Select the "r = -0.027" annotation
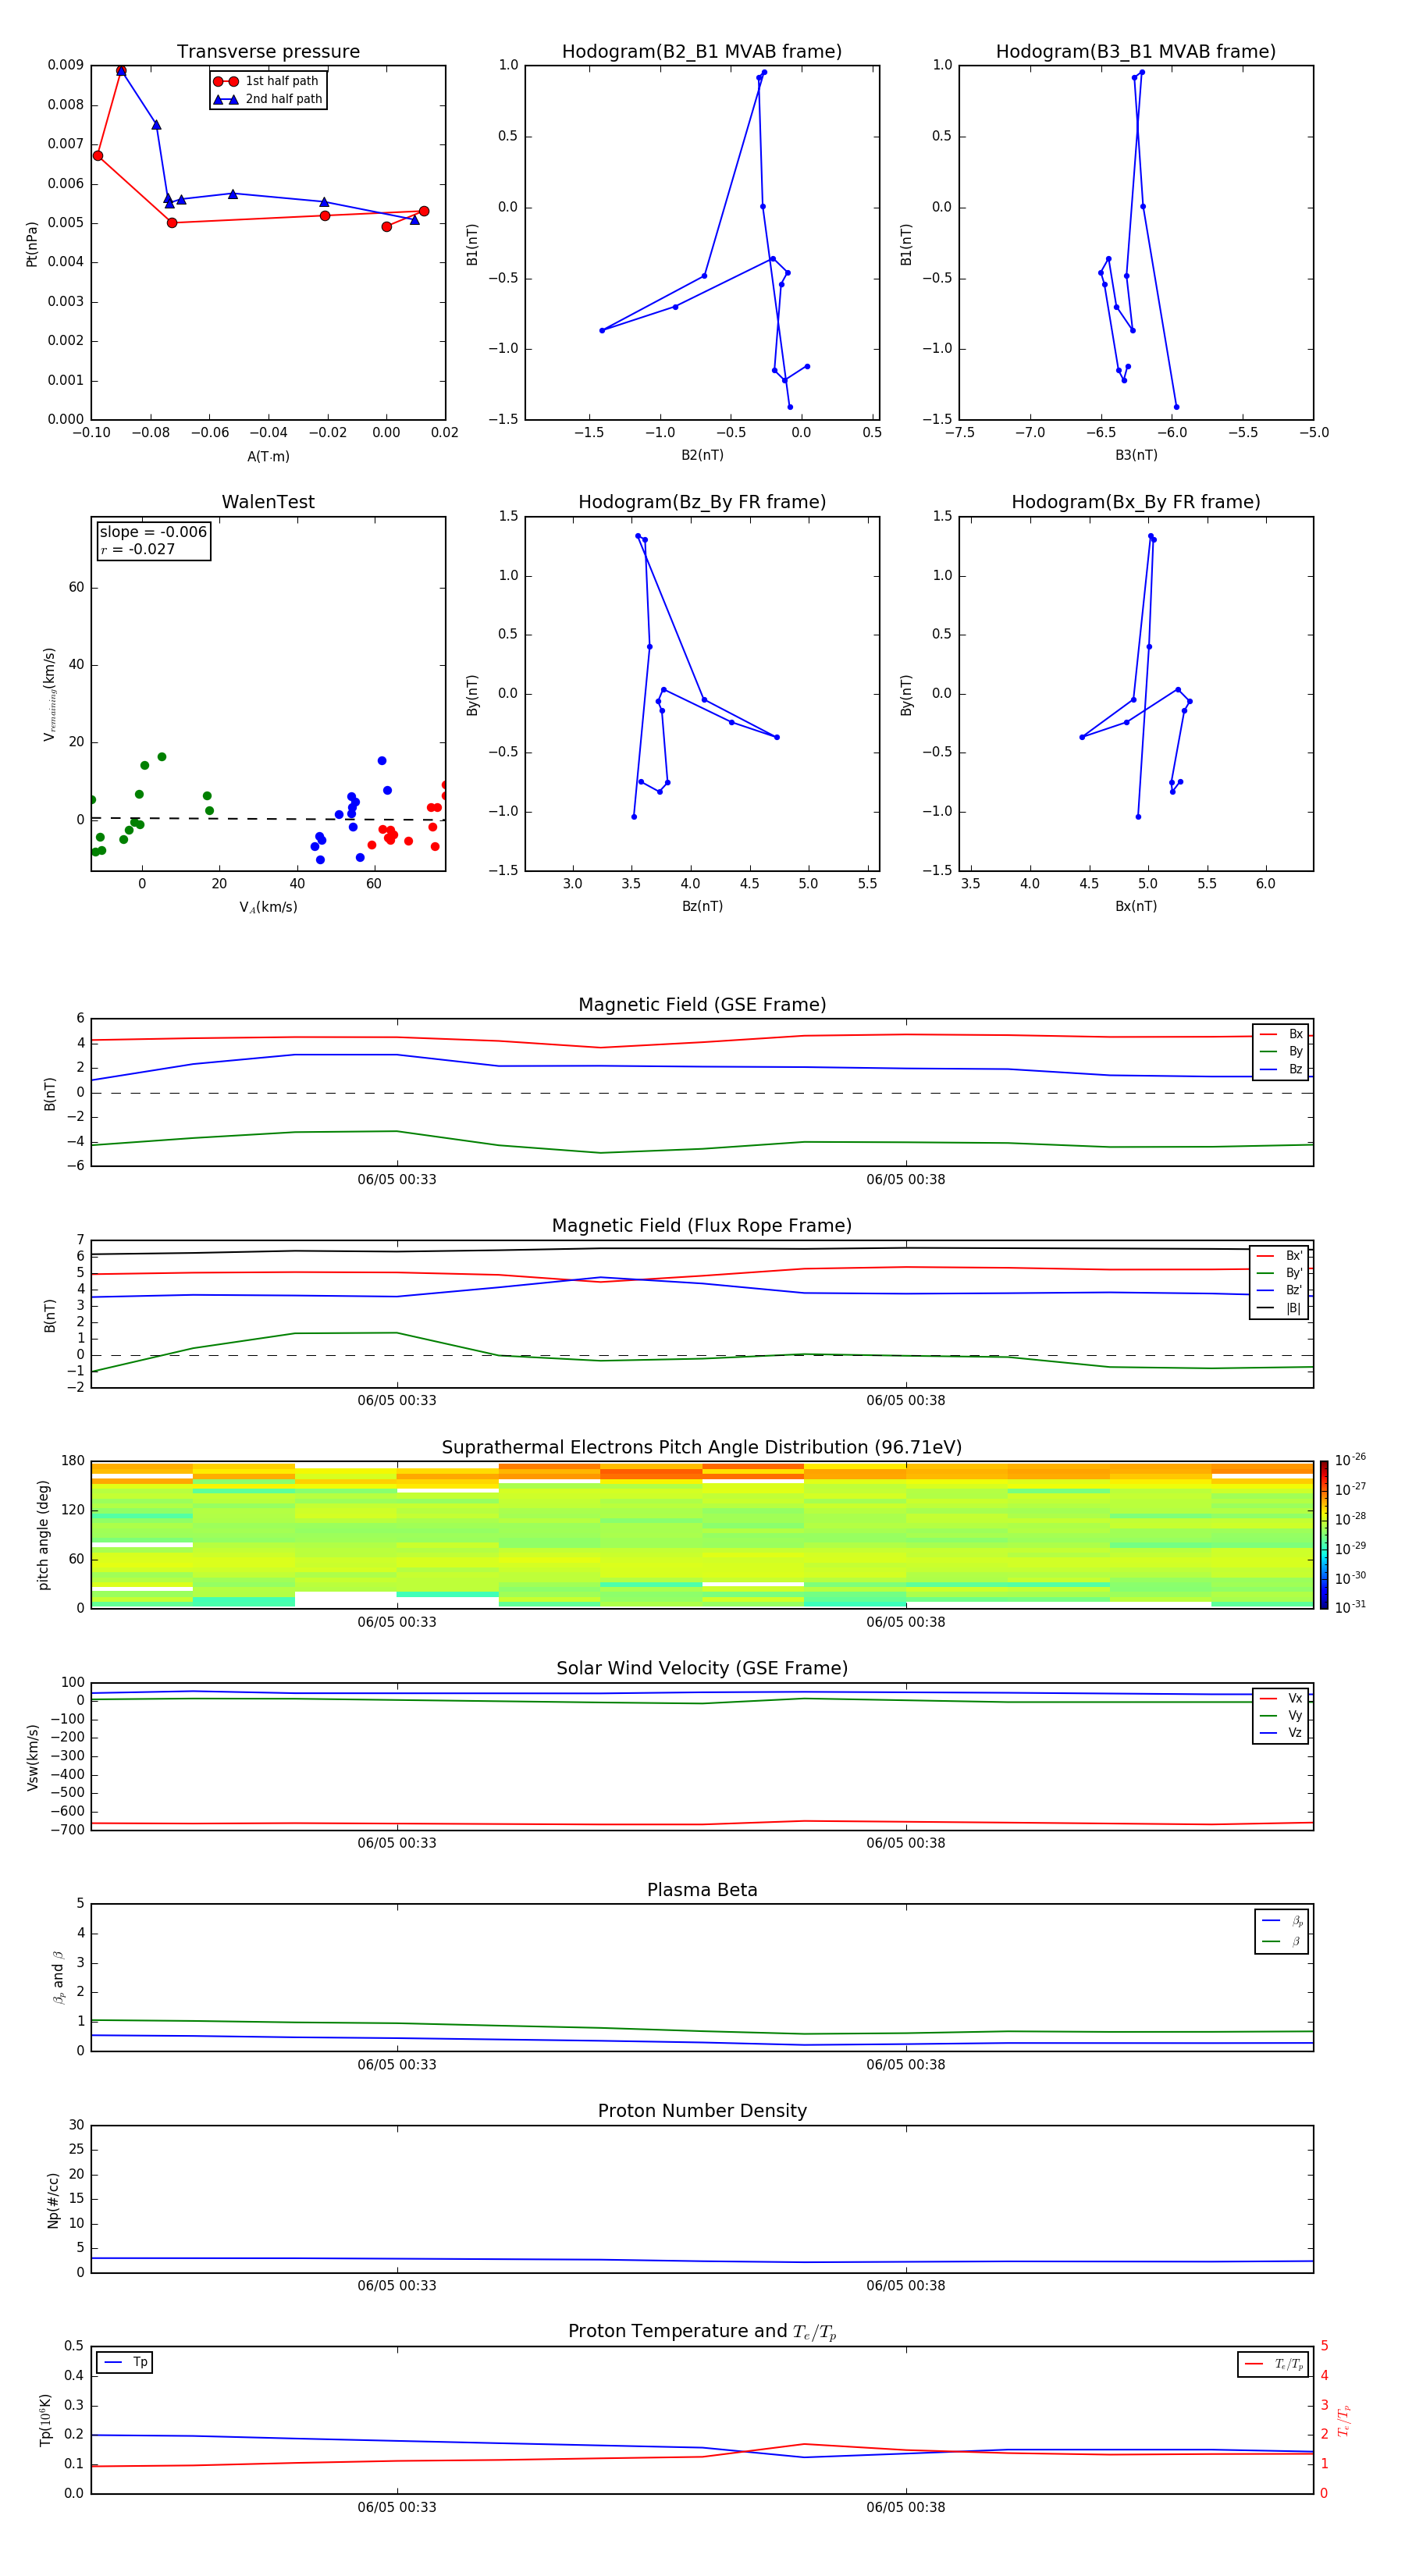1405x2576 pixels. [138, 549]
